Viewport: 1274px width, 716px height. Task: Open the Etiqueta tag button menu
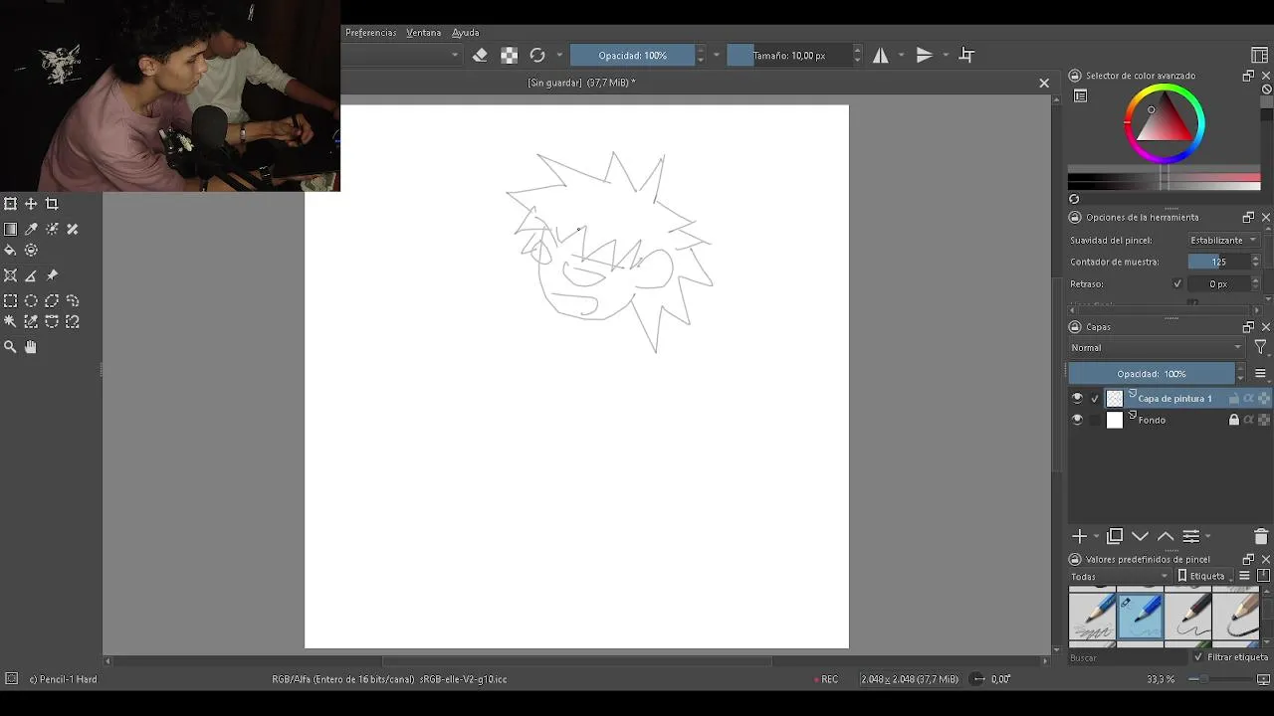tap(1205, 577)
